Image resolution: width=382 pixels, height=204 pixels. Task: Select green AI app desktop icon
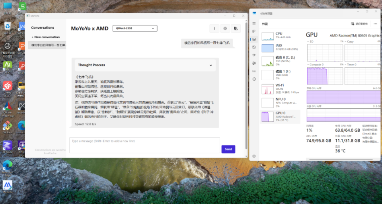8,67
